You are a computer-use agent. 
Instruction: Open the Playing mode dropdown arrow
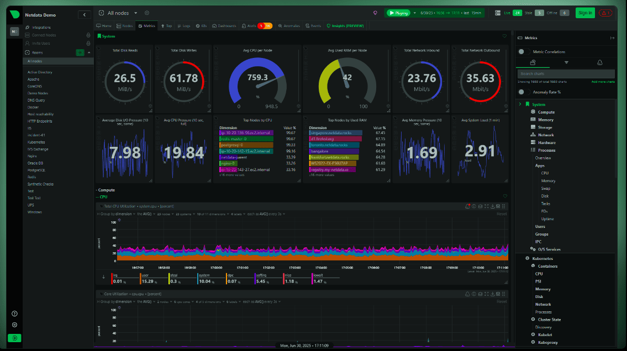[415, 13]
